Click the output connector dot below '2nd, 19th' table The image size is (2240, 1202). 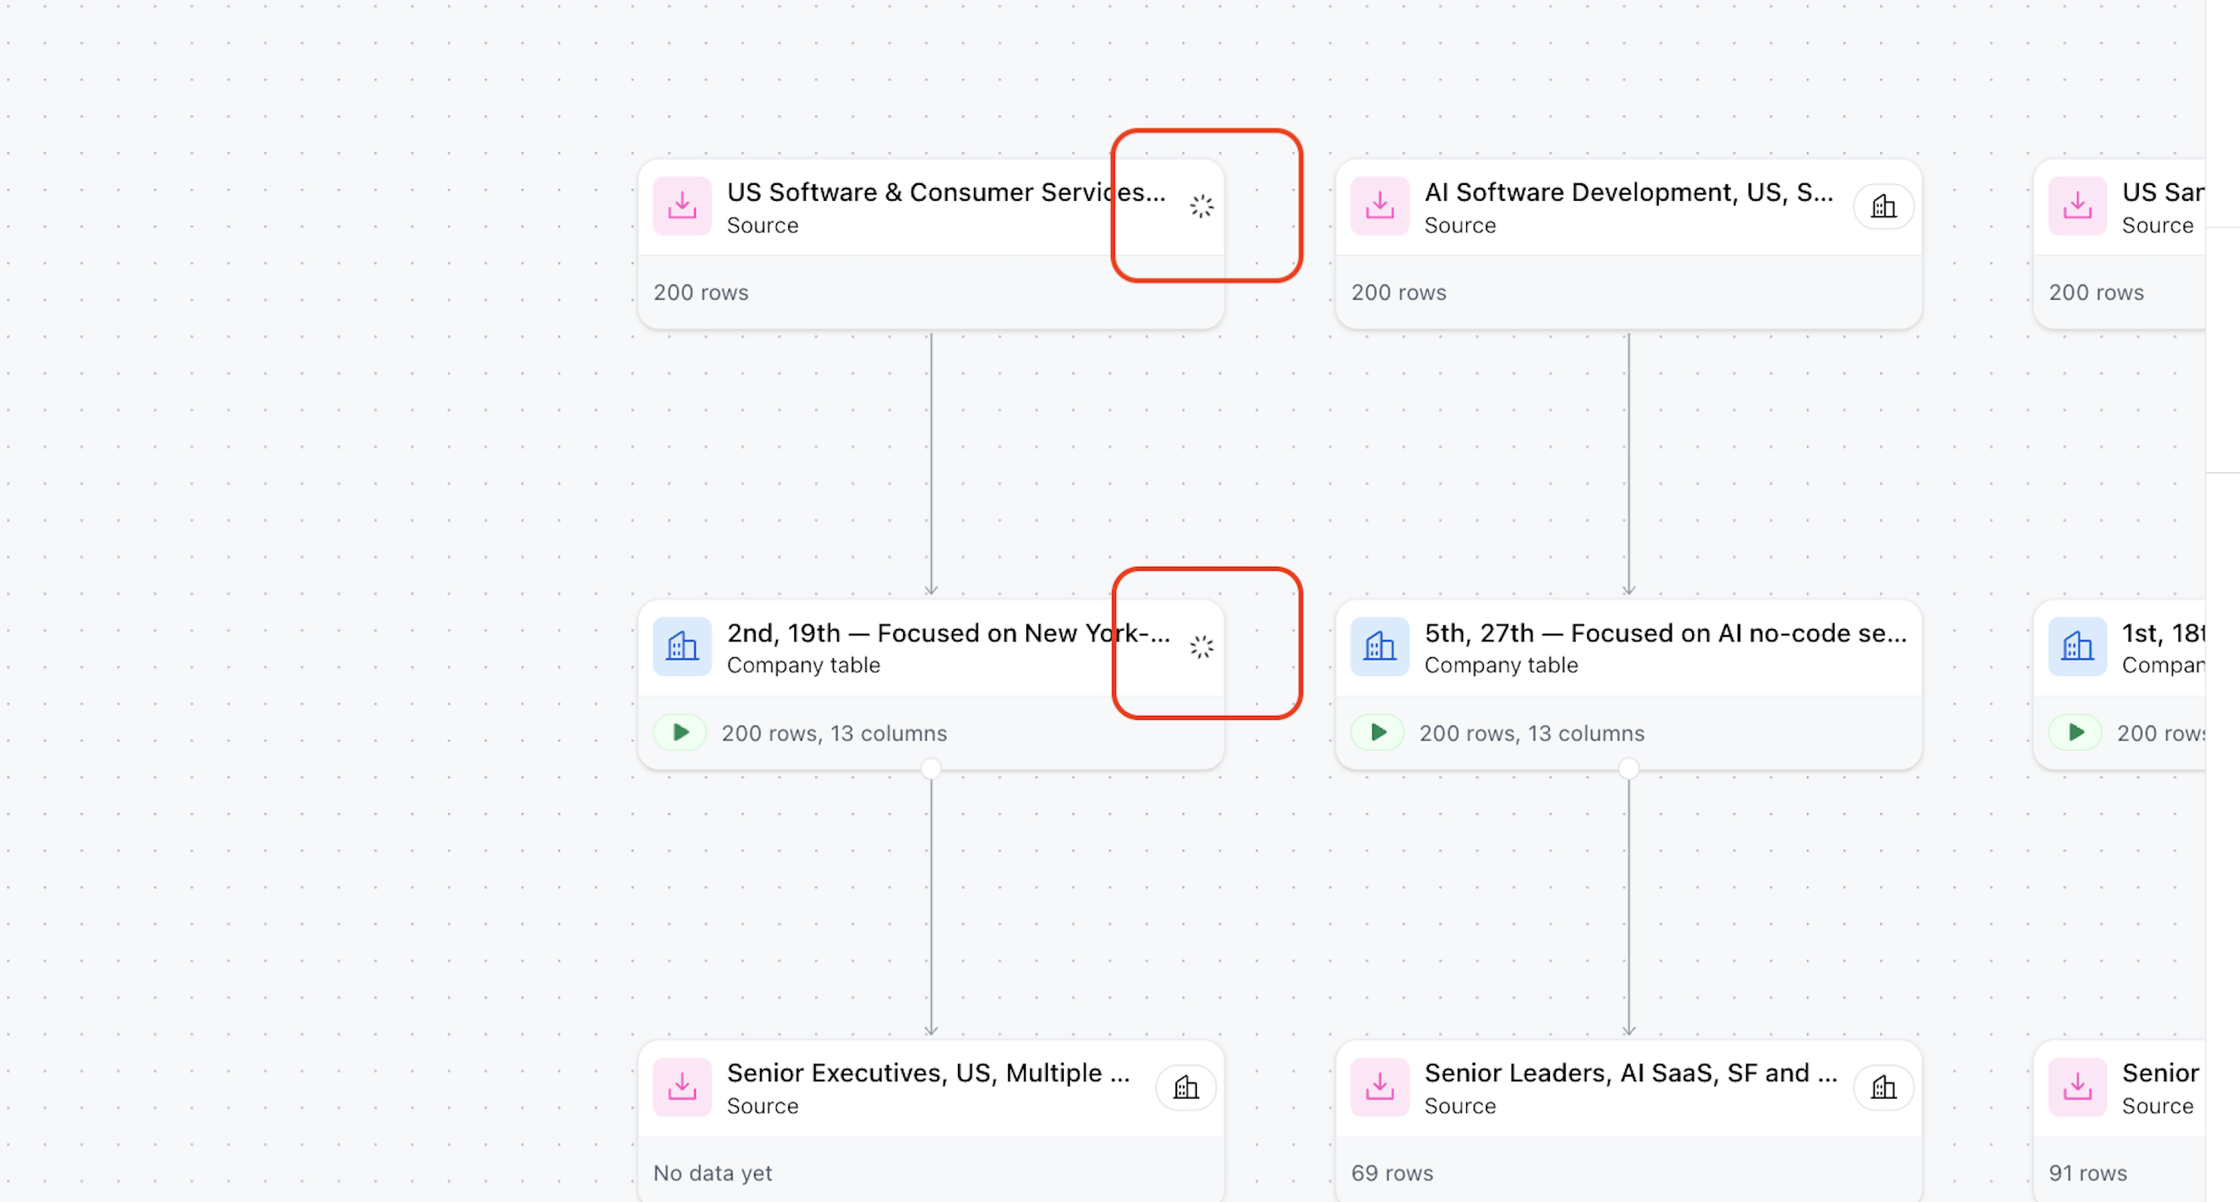(931, 768)
